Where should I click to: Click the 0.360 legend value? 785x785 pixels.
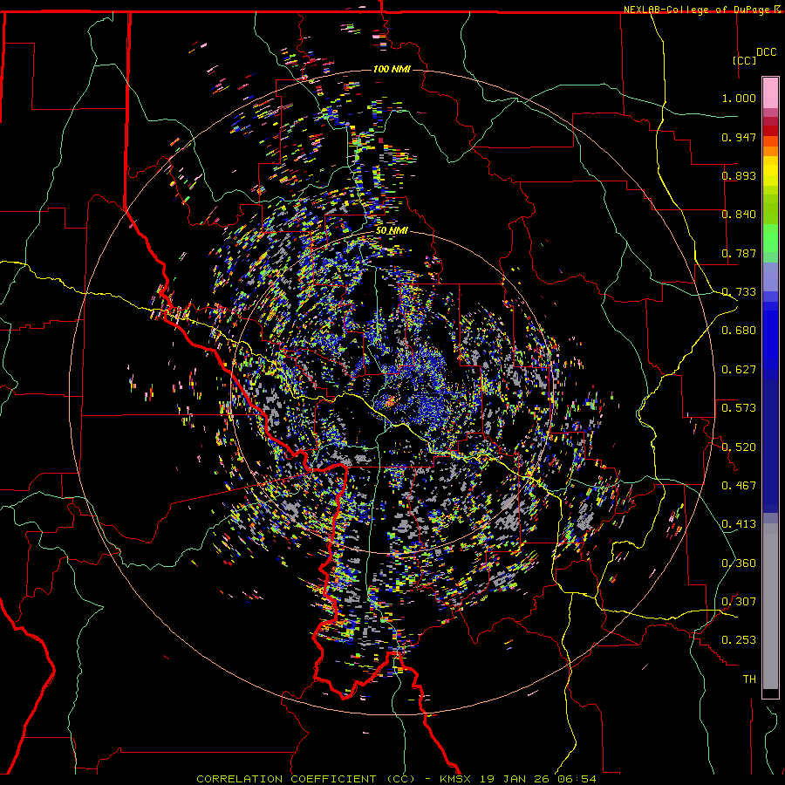pos(739,563)
